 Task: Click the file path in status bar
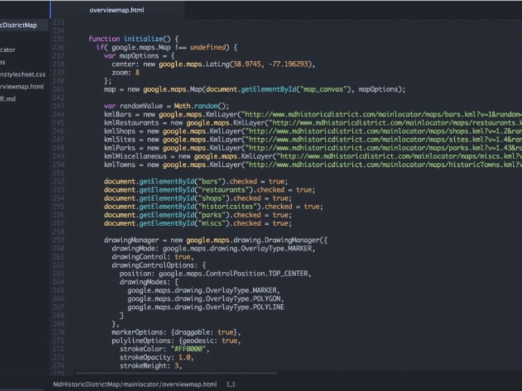click(134, 384)
